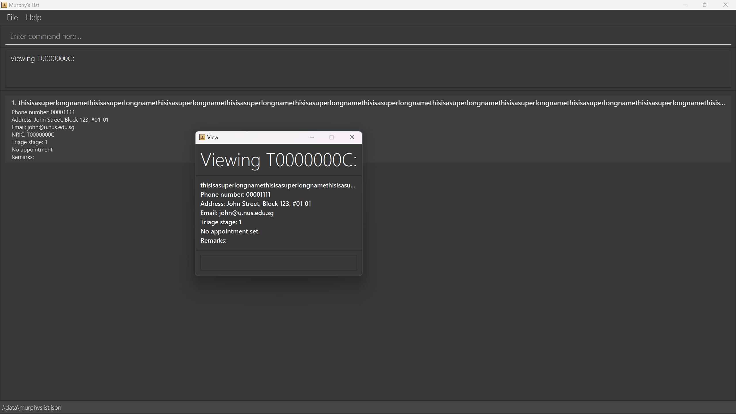Click the truncated long name in View popup
The image size is (736, 414).
[x=277, y=185]
